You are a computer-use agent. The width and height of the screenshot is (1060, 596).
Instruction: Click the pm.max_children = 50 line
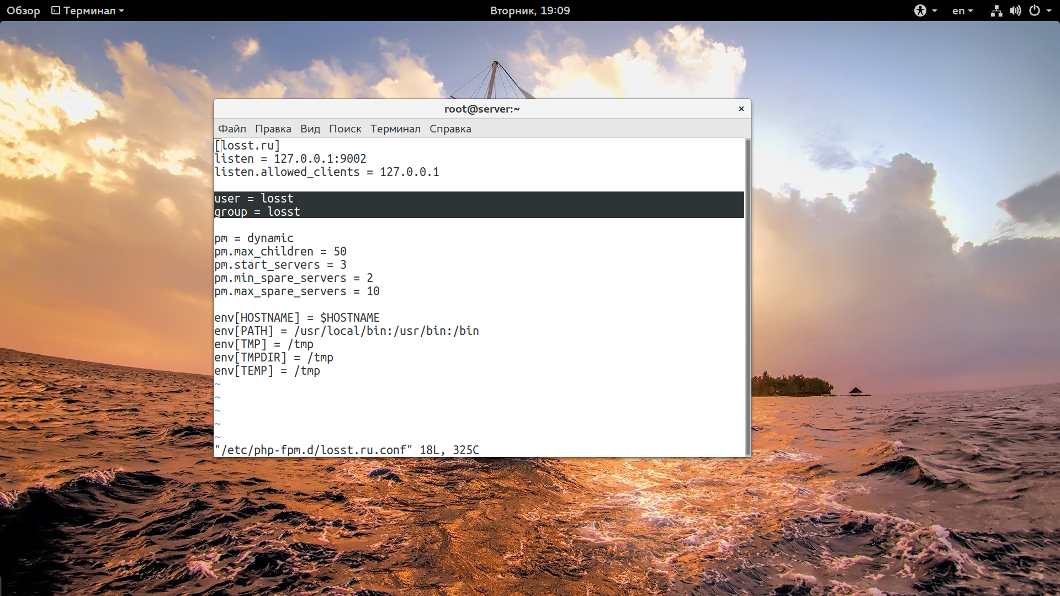pyautogui.click(x=280, y=252)
